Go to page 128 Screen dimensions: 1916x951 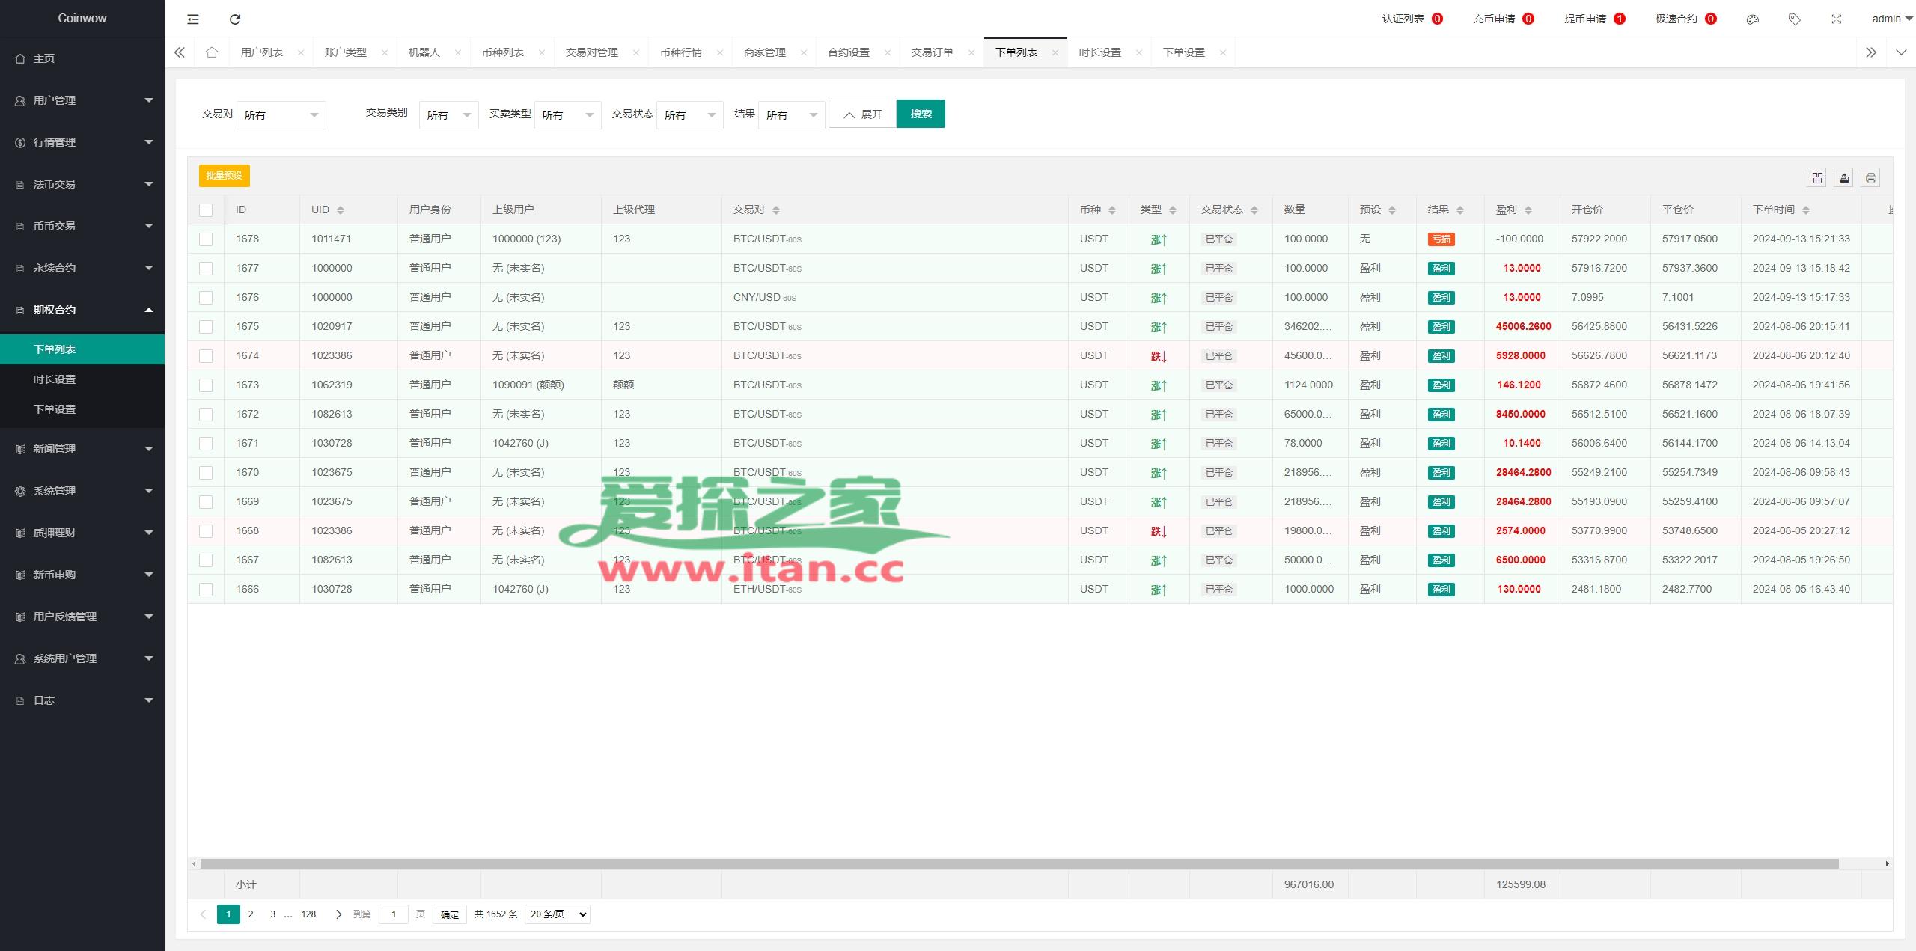point(308,914)
